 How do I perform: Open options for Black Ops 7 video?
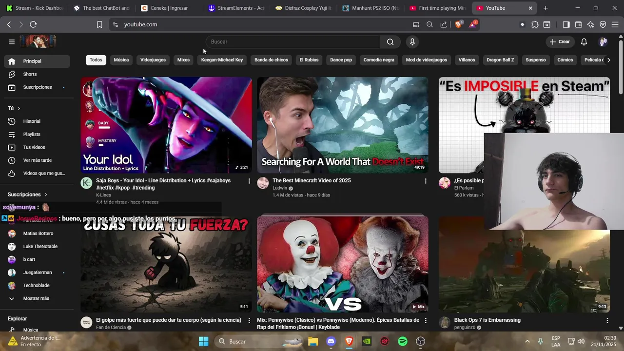607,320
